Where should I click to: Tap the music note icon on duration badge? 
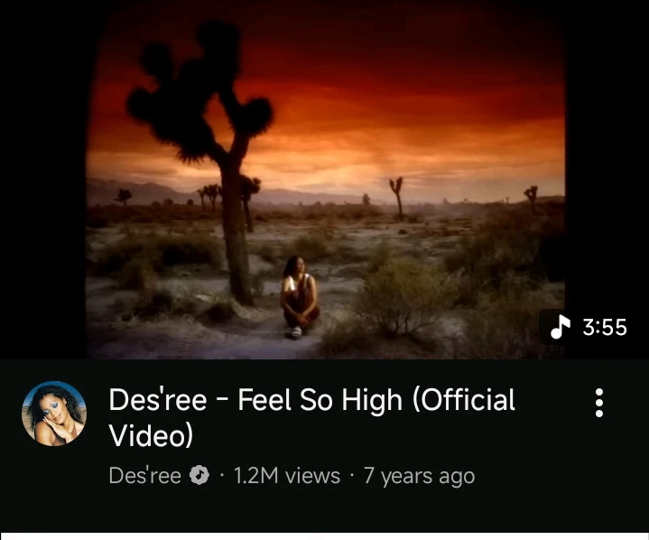click(561, 327)
